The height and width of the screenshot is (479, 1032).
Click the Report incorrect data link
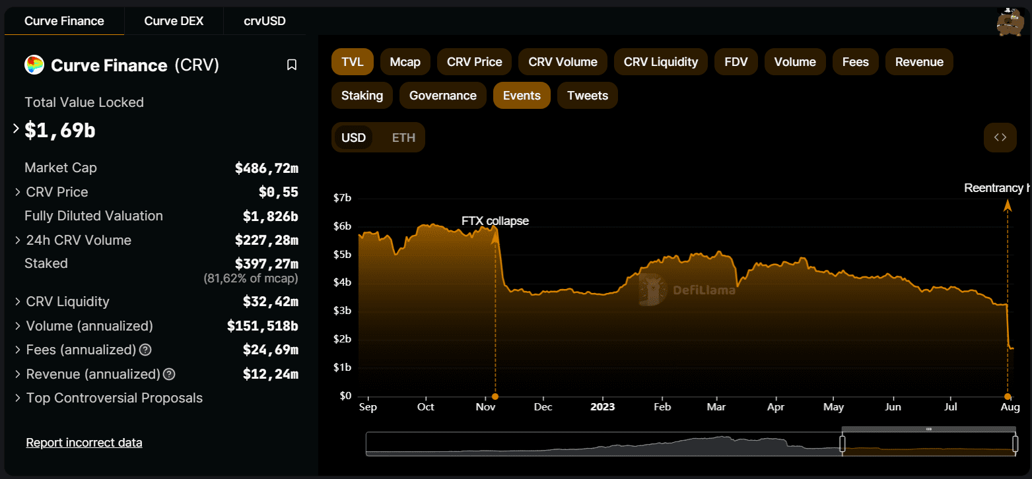pyautogui.click(x=84, y=443)
